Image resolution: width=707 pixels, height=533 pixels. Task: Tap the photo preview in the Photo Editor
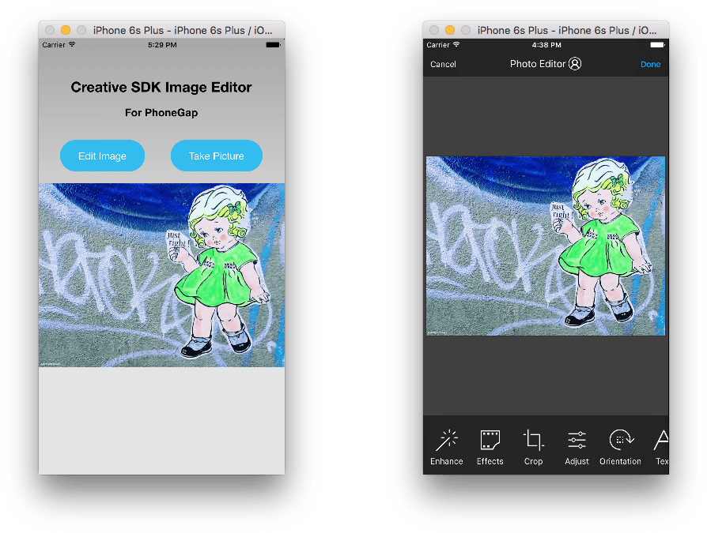pos(546,246)
